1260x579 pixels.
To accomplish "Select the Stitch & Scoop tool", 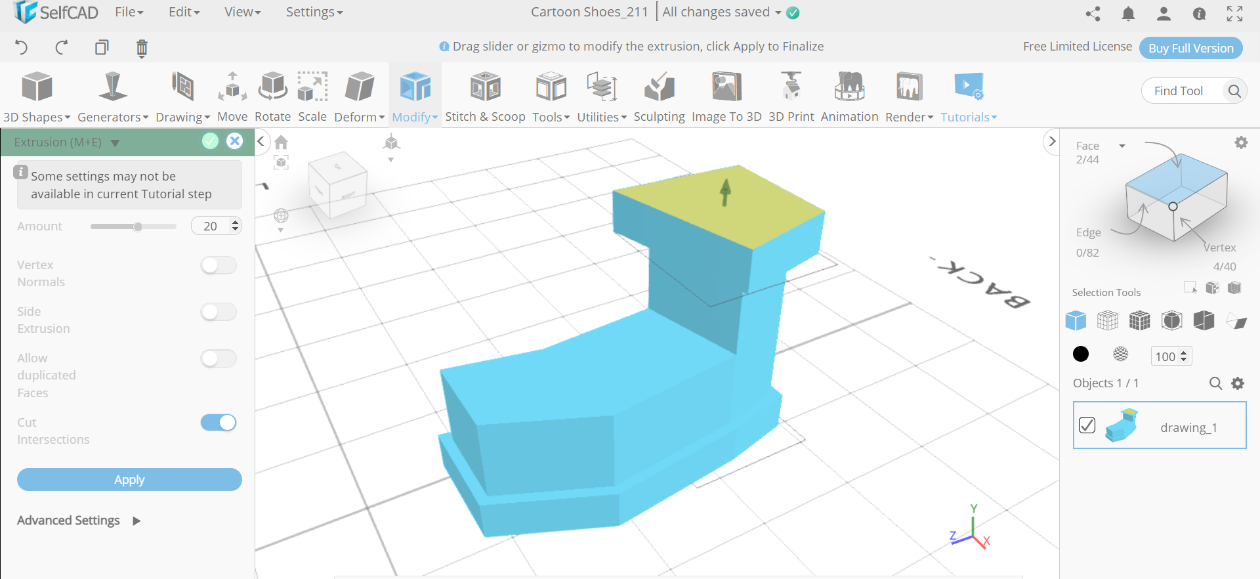I will [x=485, y=97].
